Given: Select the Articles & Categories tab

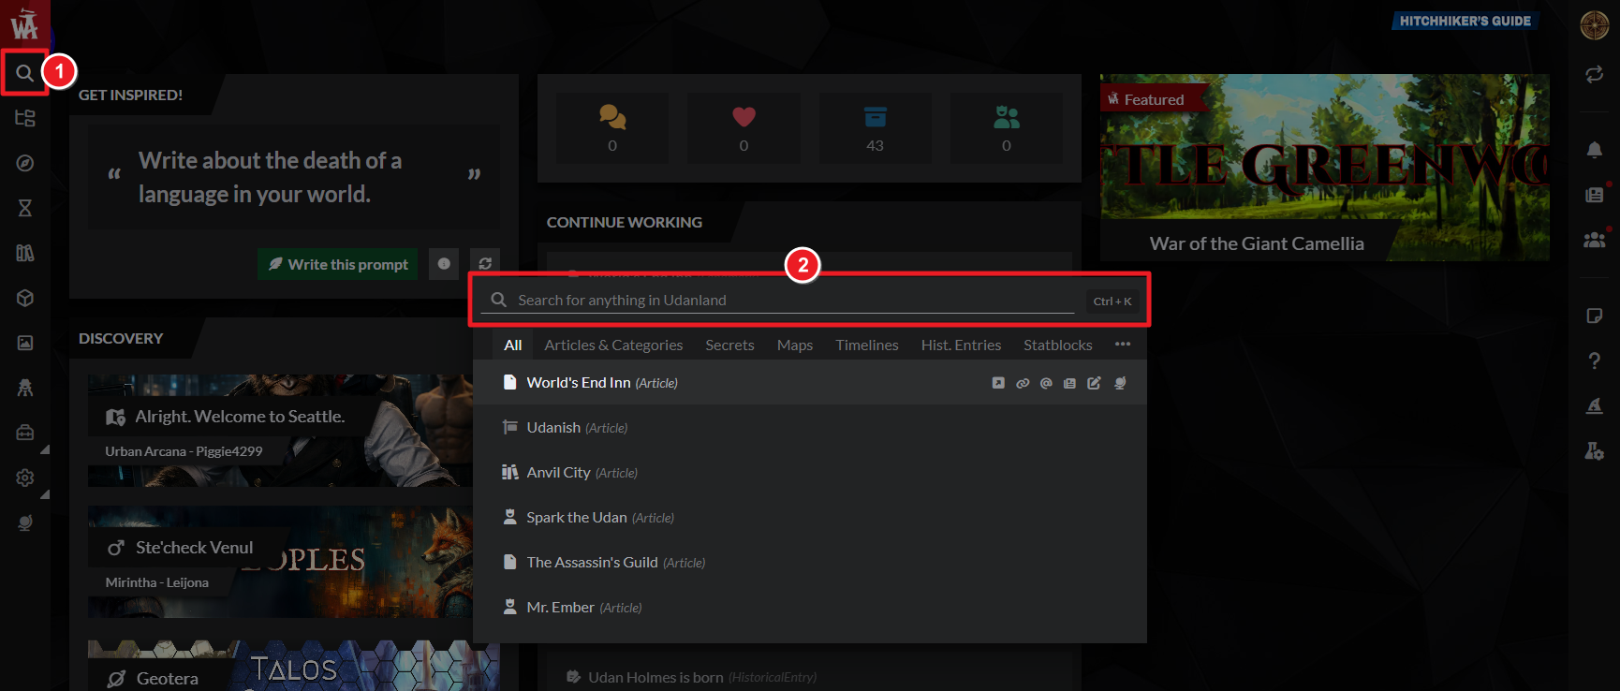Looking at the screenshot, I should coord(613,345).
